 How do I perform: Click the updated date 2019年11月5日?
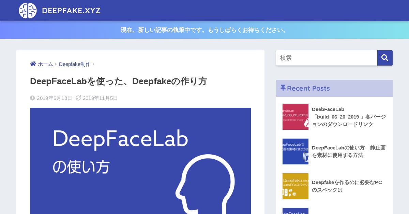click(x=100, y=98)
